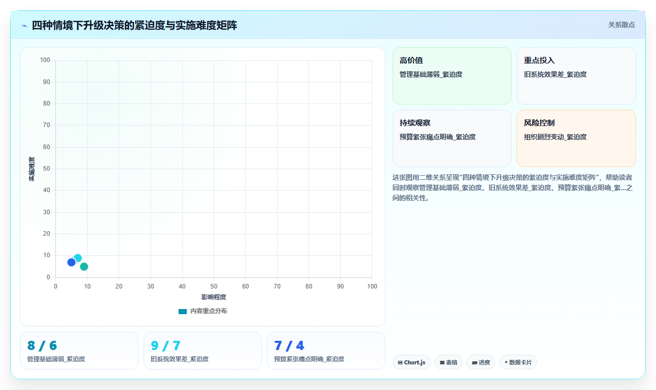This screenshot has width=656, height=390.
Task: Click the 50 label on the x-axis
Action: pos(214,286)
